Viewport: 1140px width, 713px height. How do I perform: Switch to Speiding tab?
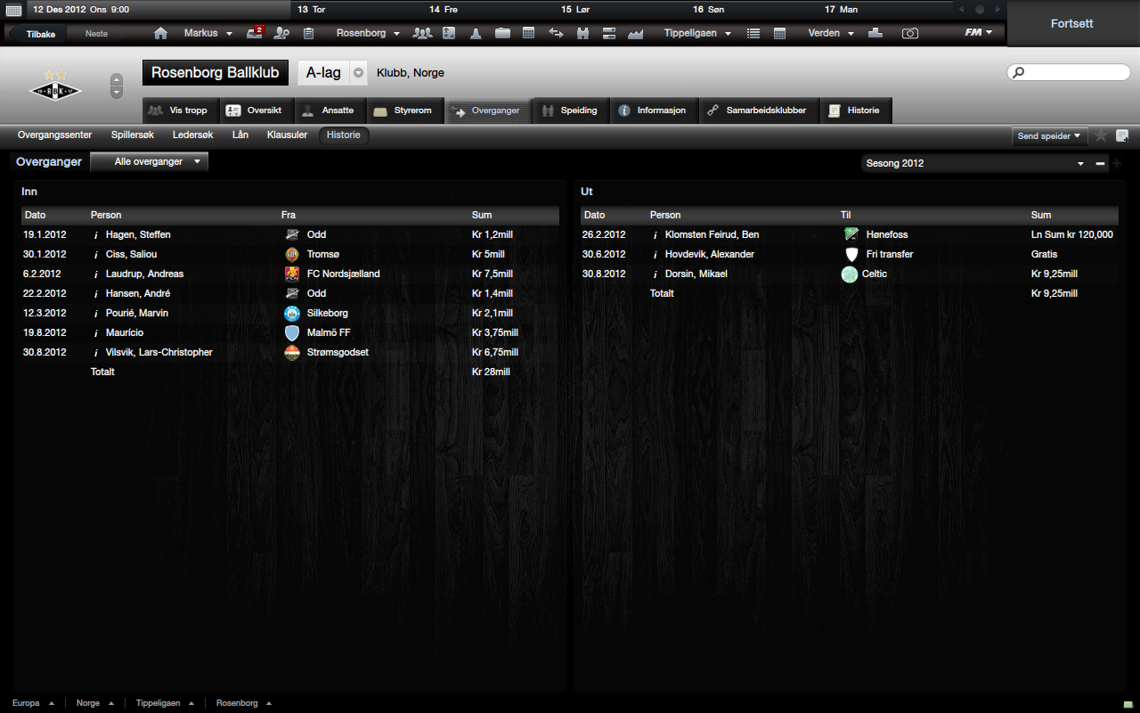coord(570,111)
